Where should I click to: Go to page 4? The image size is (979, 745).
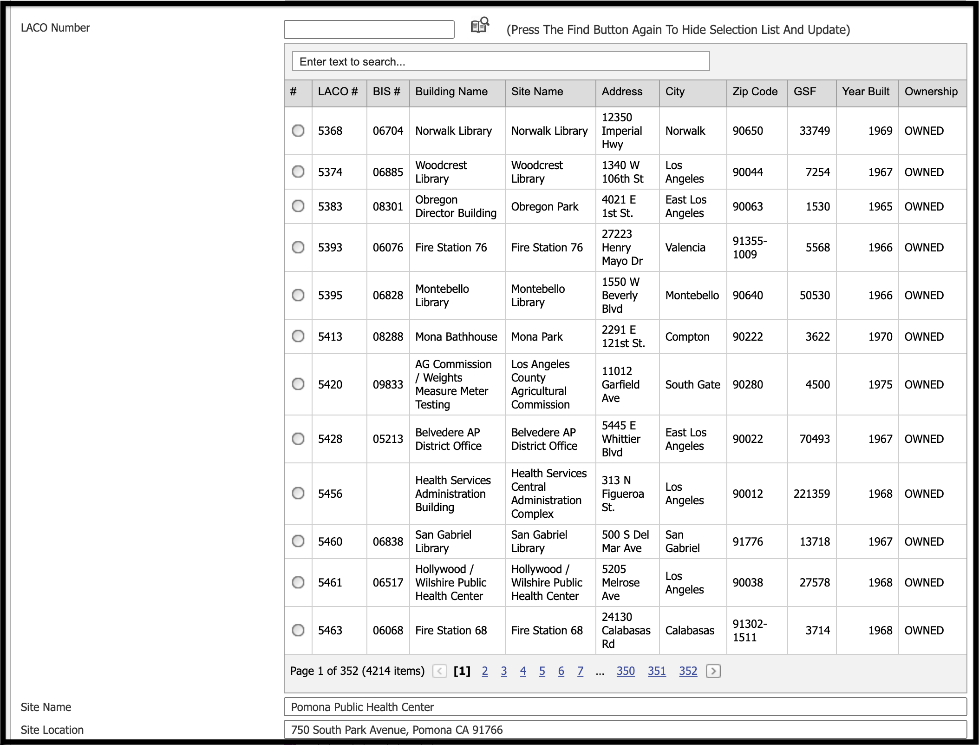523,671
